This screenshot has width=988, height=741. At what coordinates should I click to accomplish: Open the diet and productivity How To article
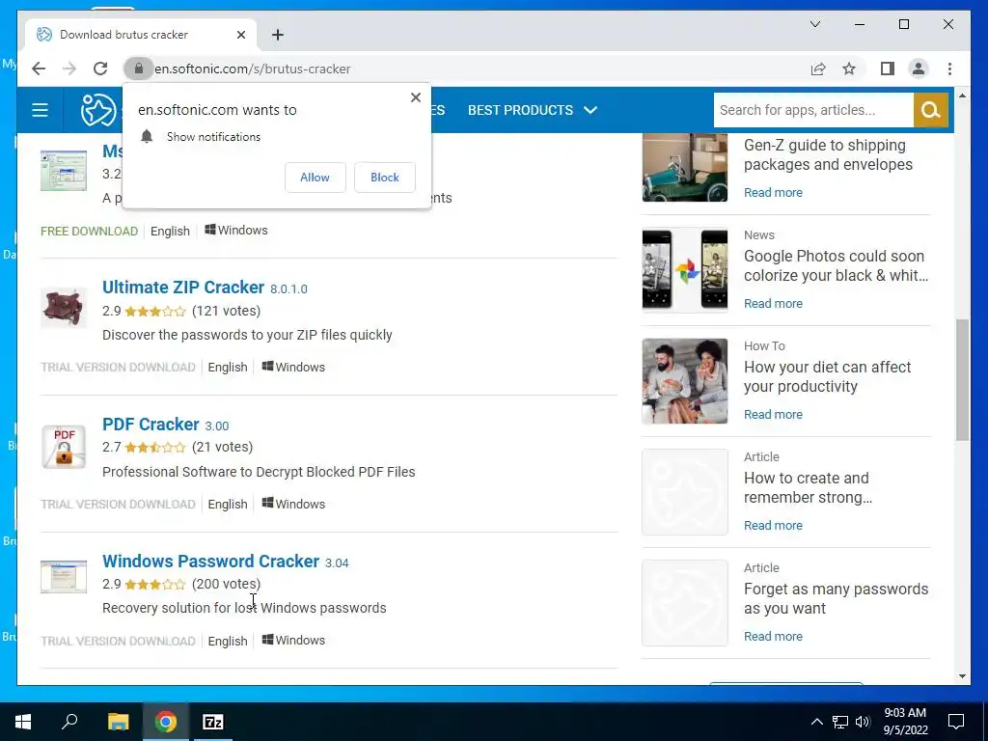827,377
